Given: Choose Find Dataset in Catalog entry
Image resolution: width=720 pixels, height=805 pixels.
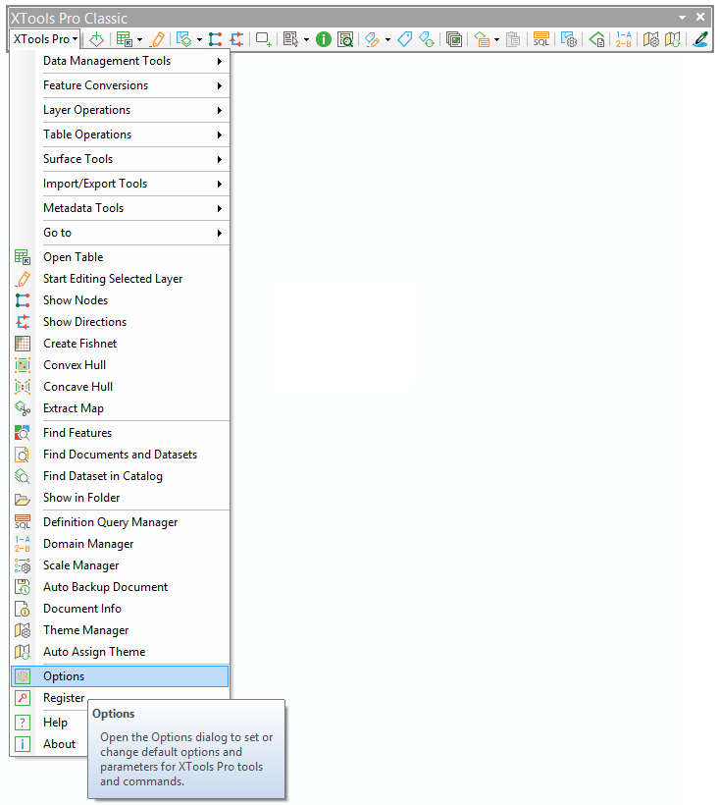Looking at the screenshot, I should (120, 476).
